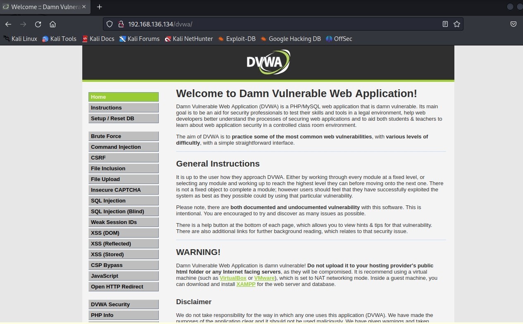Reload the page with the refresh icon

click(x=38, y=24)
